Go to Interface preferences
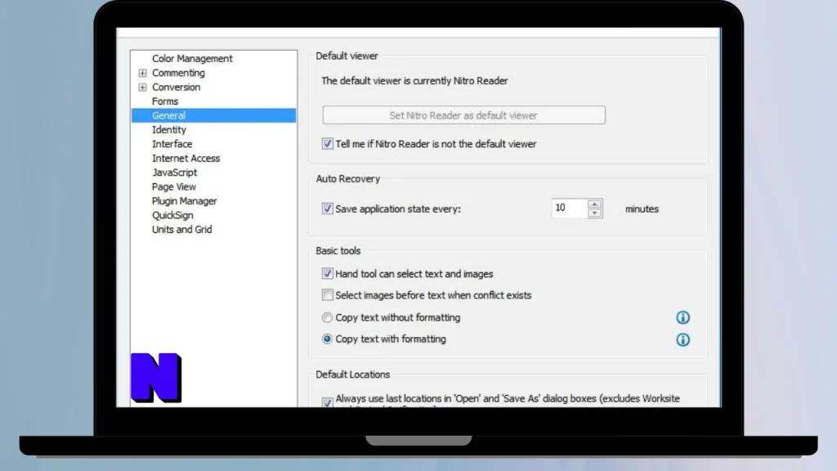Screen dimensions: 837x471 coord(172,144)
